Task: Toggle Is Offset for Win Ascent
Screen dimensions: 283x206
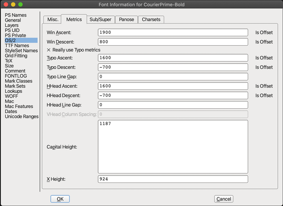Action: tap(264, 32)
